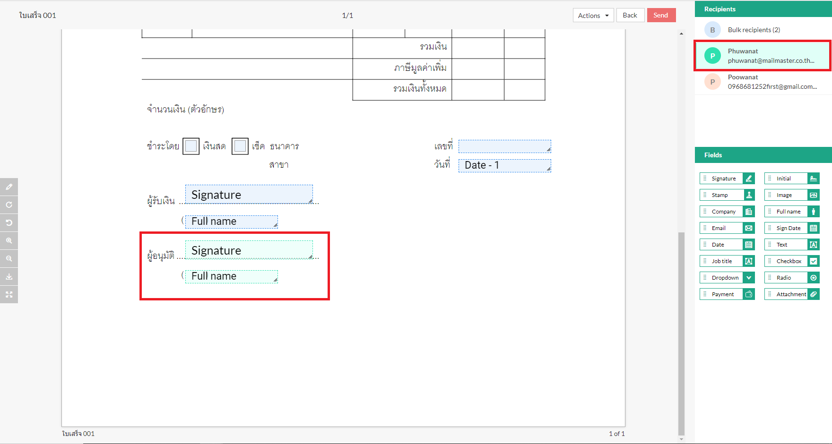Select the Date field tool in Fields panel
The image size is (832, 444).
(x=727, y=245)
